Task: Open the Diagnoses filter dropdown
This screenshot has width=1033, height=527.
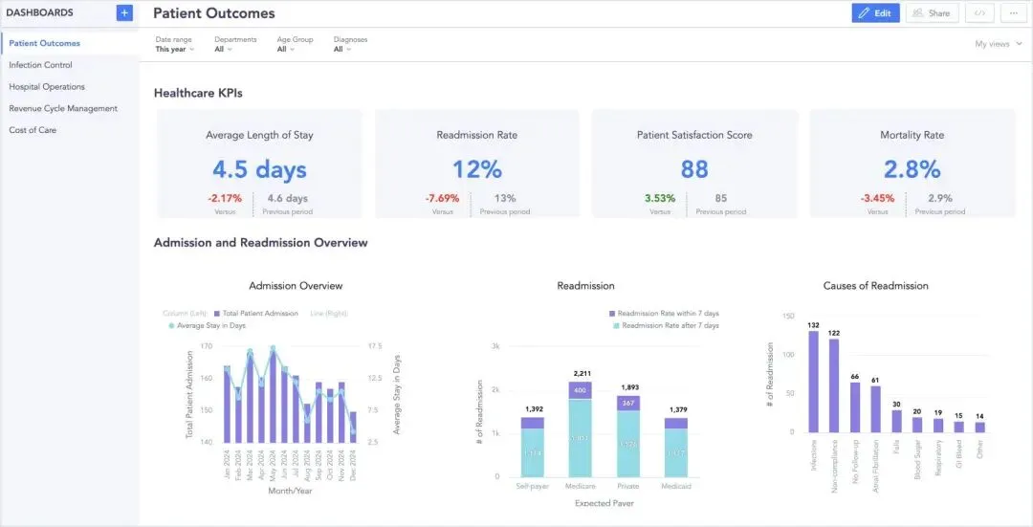Action: point(350,45)
